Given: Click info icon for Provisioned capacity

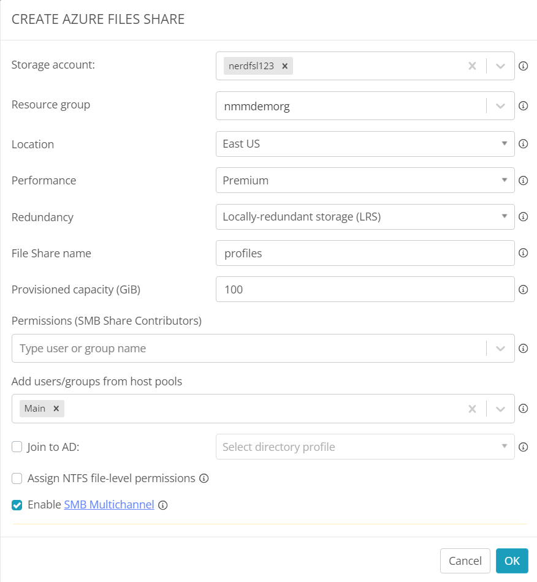Looking at the screenshot, I should click(524, 290).
